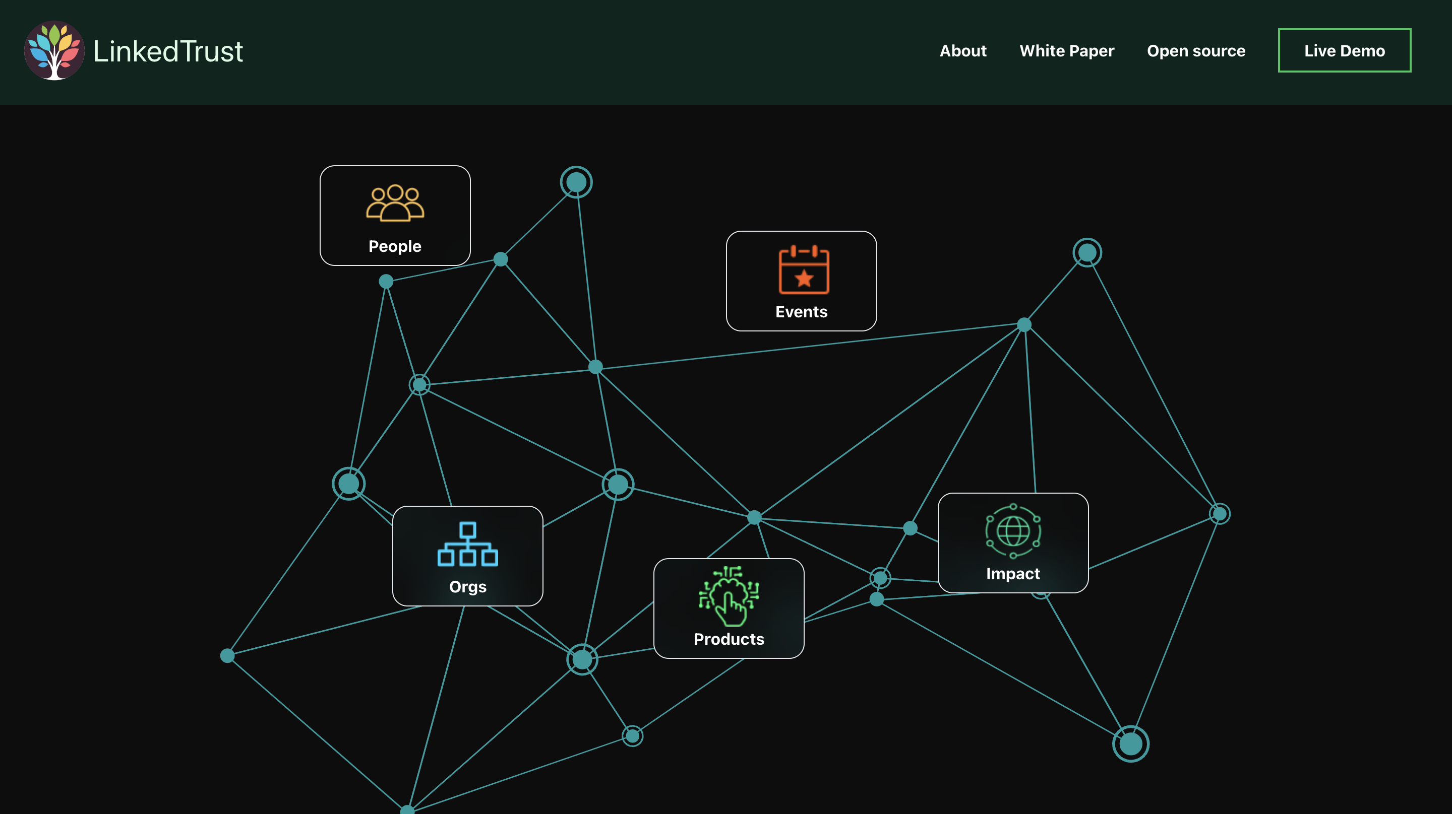
Task: Select the Orgs card label
Action: click(467, 586)
